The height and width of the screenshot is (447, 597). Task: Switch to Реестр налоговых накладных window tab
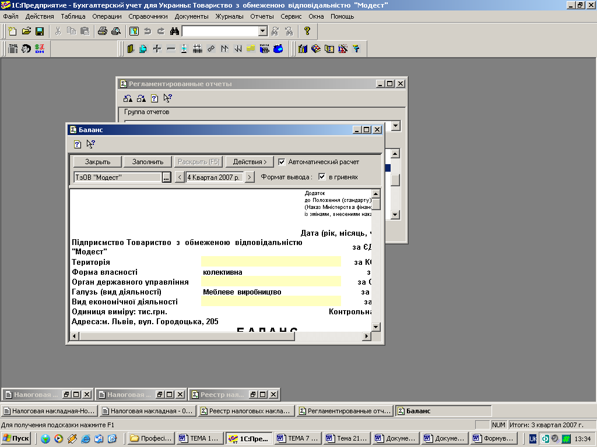[247, 411]
